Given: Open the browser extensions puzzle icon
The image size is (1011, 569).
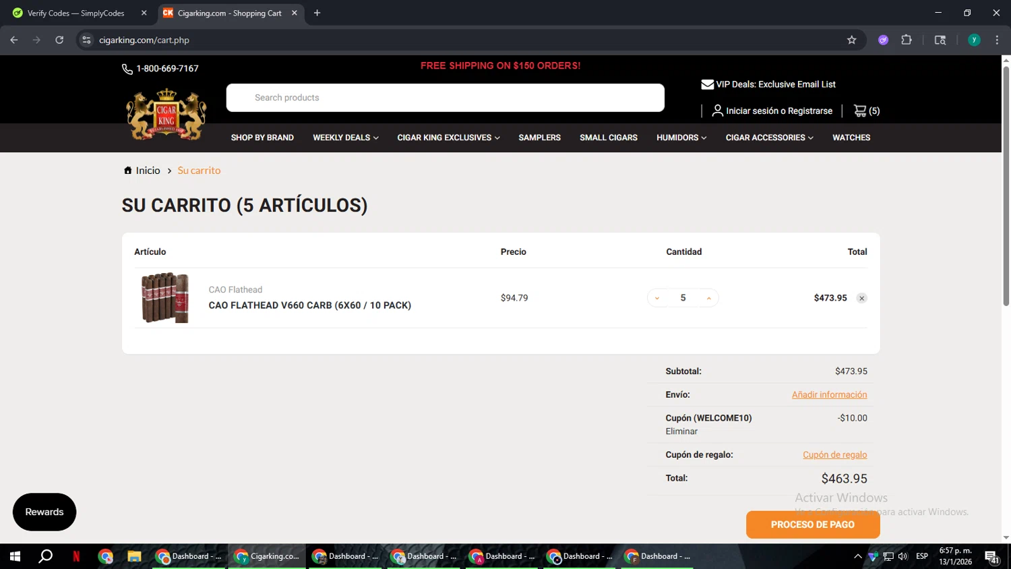Looking at the screenshot, I should click(907, 40).
